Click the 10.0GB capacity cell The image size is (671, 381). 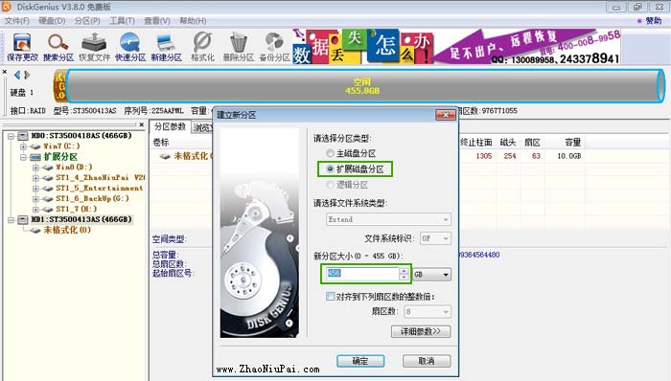click(x=568, y=156)
